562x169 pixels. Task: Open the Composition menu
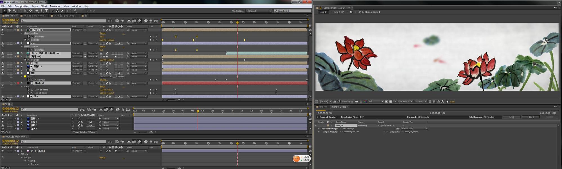(x=22, y=6)
